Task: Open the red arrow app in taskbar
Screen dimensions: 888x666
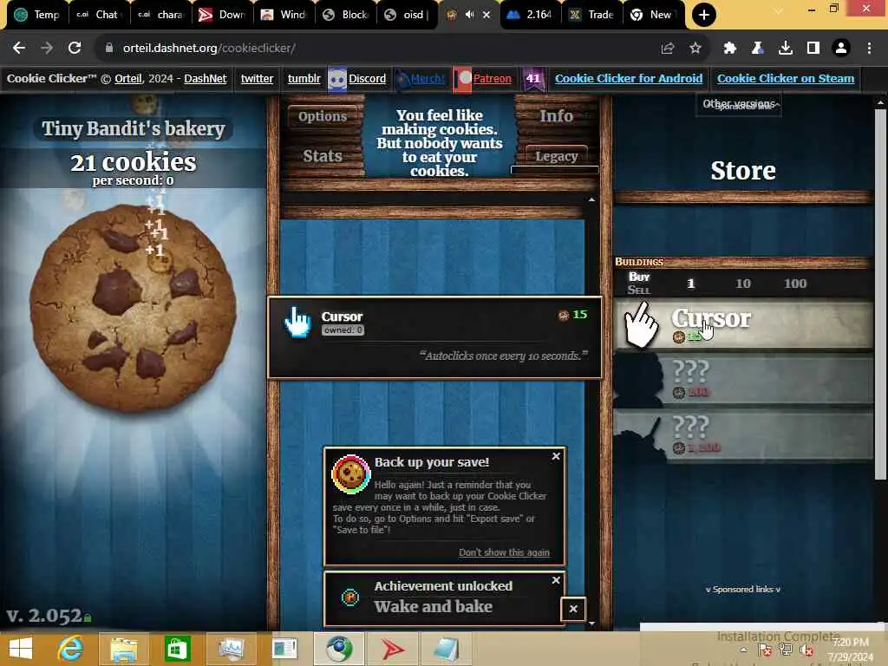Action: click(x=393, y=649)
